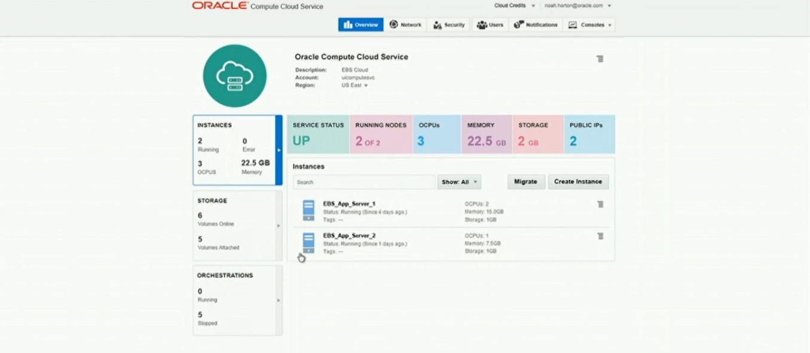The image size is (810, 353).
Task: Click the Create Instance button
Action: pyautogui.click(x=578, y=182)
